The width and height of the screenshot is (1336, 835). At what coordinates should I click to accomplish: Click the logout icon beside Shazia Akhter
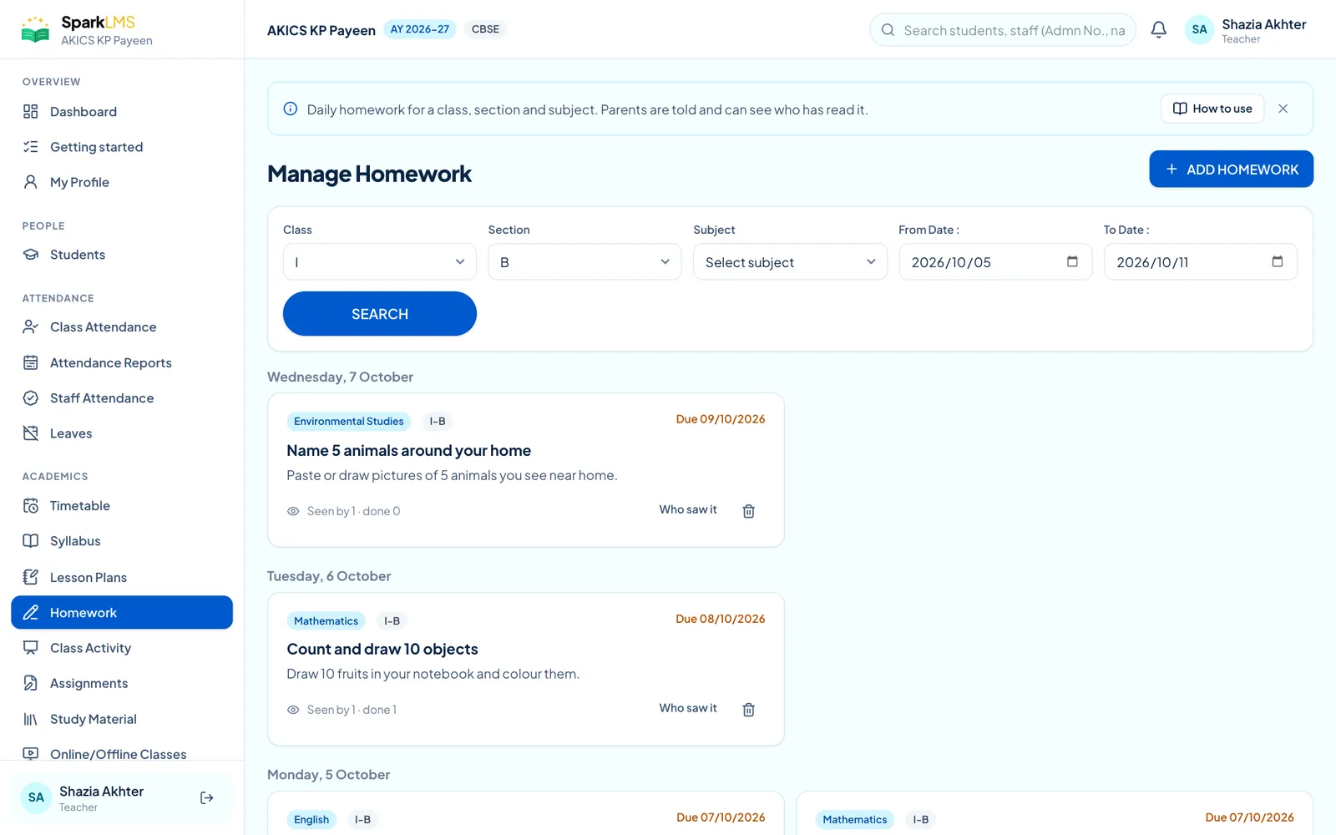207,798
